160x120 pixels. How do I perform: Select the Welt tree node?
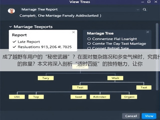click(x=115, y=78)
